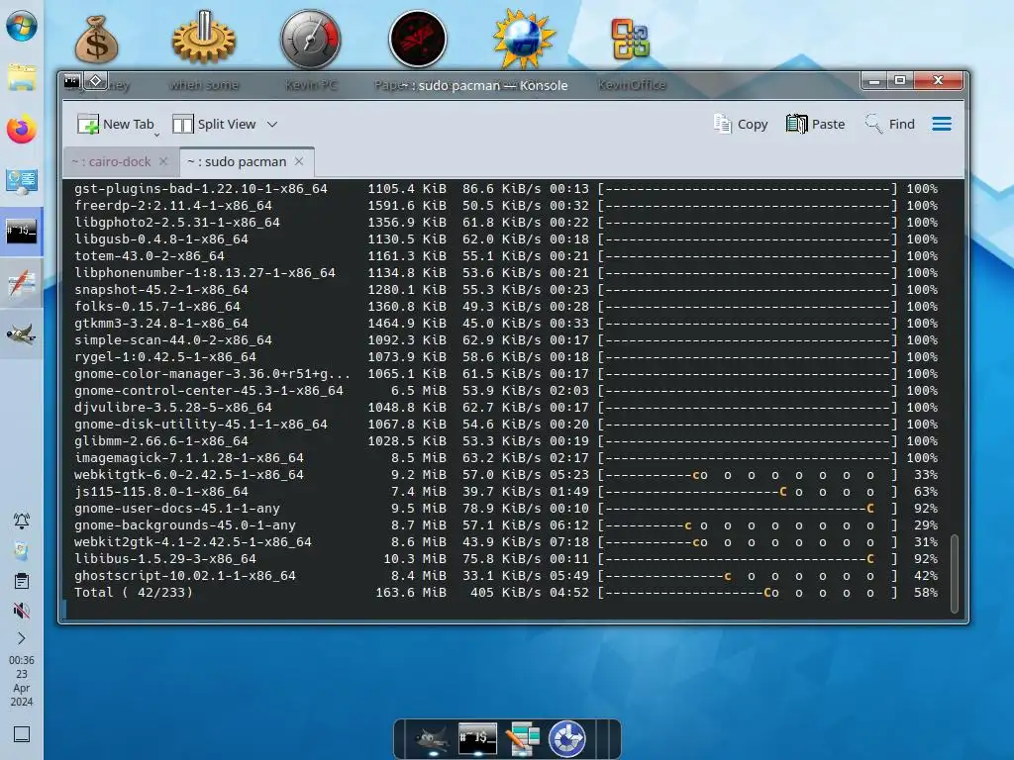
Task: Click the Paste toolbar button
Action: pos(816,124)
